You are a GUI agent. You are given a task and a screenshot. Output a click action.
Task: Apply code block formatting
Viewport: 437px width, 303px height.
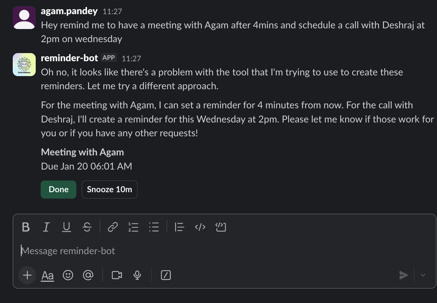[221, 227]
